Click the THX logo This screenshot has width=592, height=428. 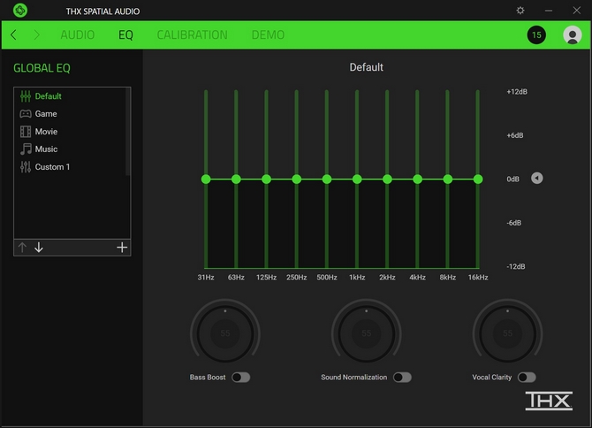549,401
